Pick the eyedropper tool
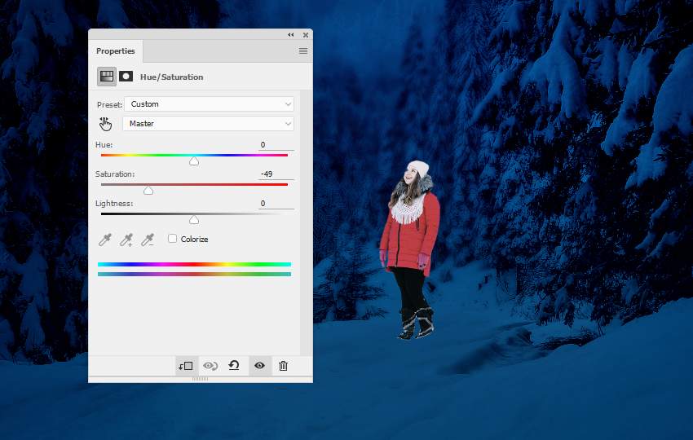Viewport: 693px width, 440px height. coord(104,240)
